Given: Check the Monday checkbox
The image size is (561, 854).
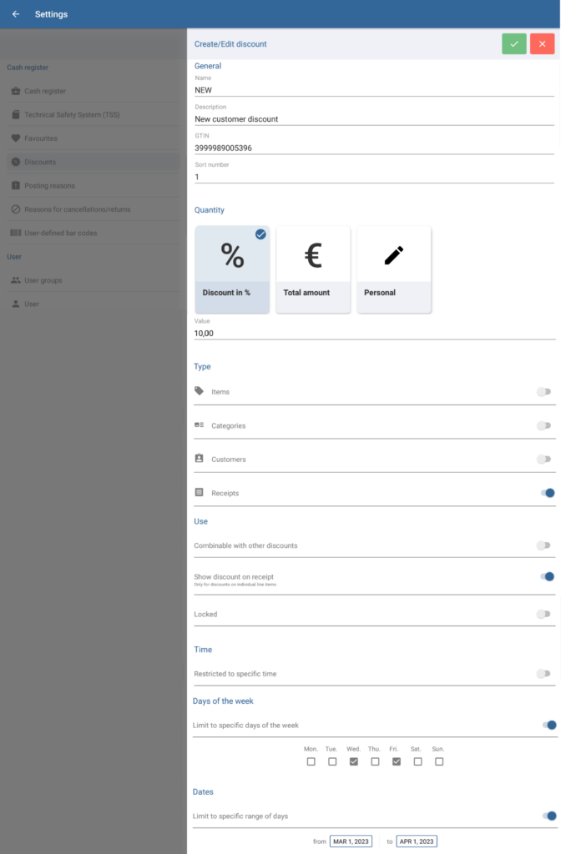Looking at the screenshot, I should (x=311, y=761).
